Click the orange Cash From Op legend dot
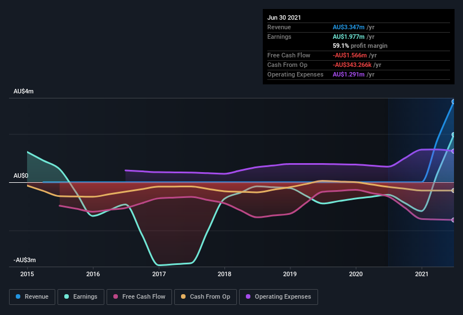Image resolution: width=463 pixels, height=315 pixels. point(183,296)
